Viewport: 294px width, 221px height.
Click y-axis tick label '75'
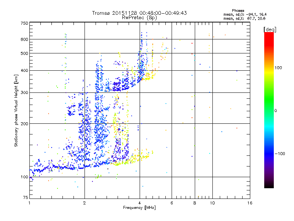pos(26,197)
